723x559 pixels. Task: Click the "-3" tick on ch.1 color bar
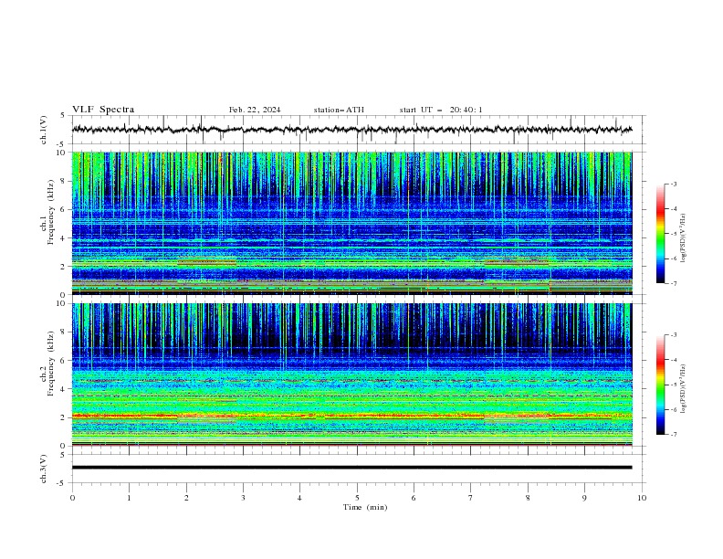click(x=673, y=184)
